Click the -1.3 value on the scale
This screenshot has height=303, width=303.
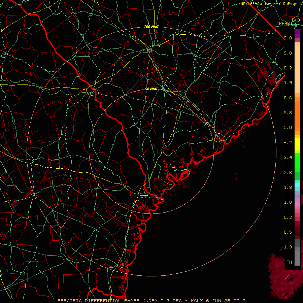pos(287,247)
